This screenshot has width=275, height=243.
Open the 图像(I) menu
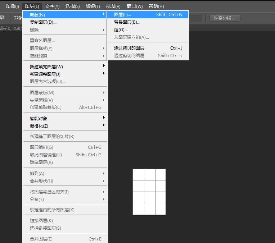[x=12, y=6]
